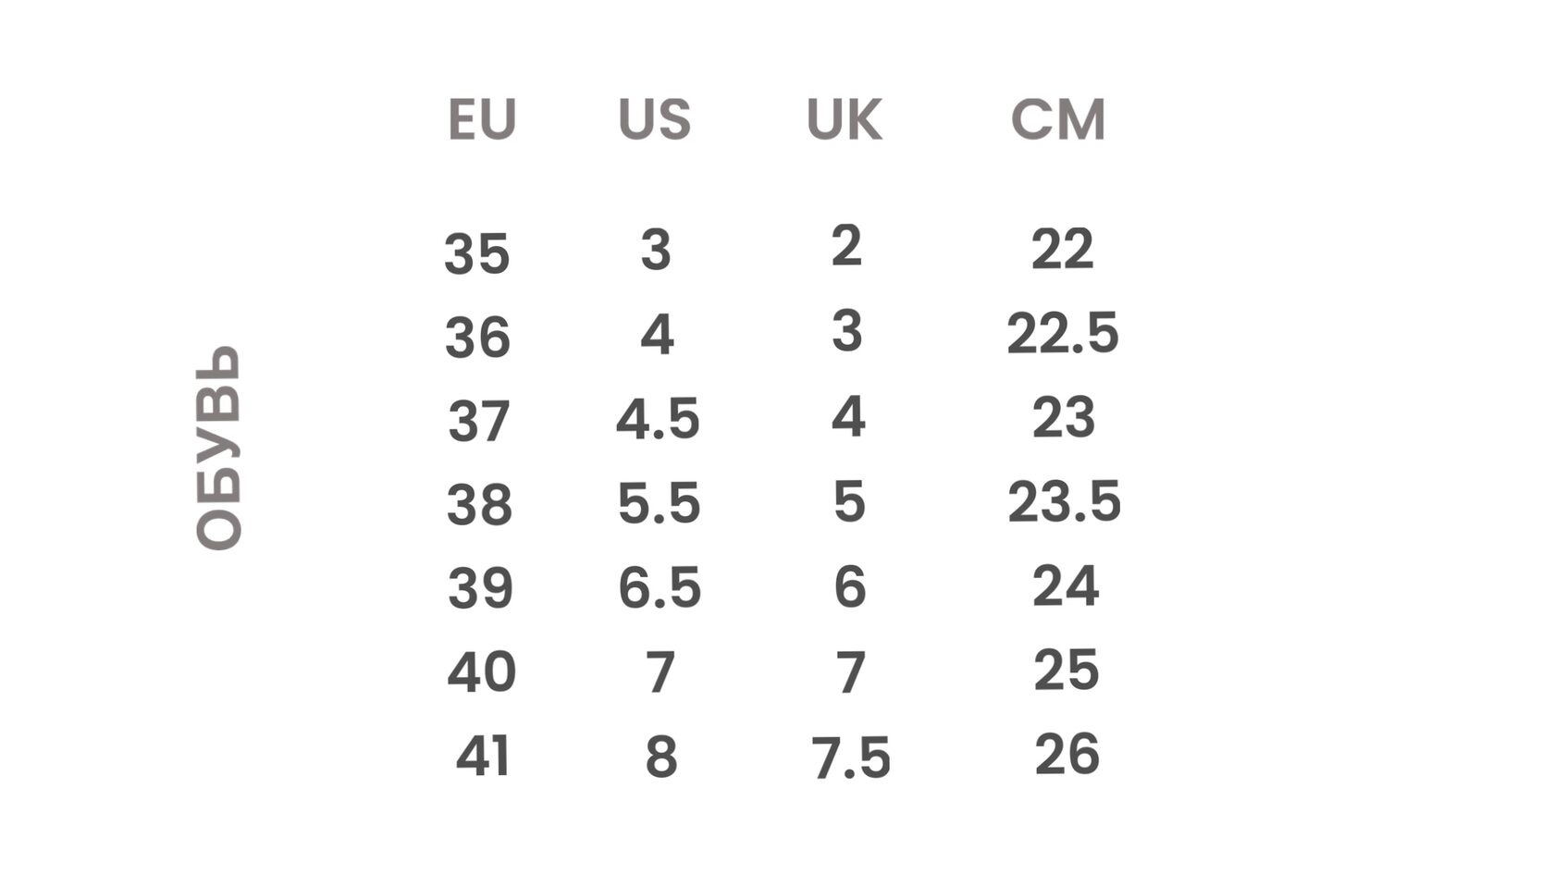This screenshot has width=1554, height=874.
Task: Select EU size 40
Action: tap(481, 672)
